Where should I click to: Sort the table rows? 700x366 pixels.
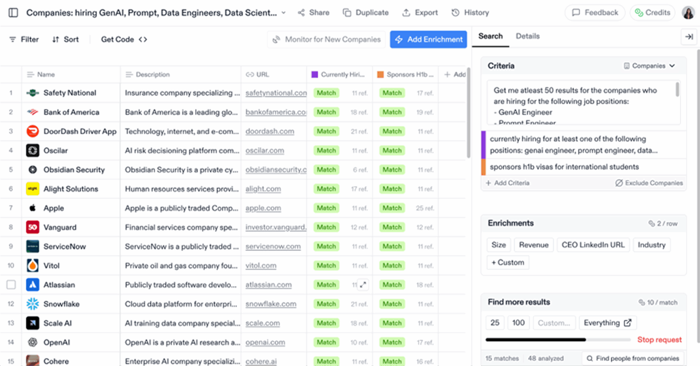coord(65,39)
